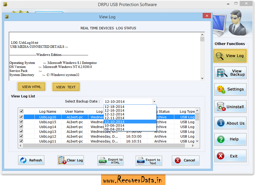Viewport: 255px width, 185px height.
Task: Click the log list vertical scrollbar thumb
Action: click(x=197, y=117)
